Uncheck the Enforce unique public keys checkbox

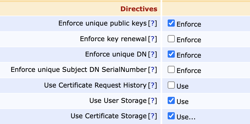(171, 23)
